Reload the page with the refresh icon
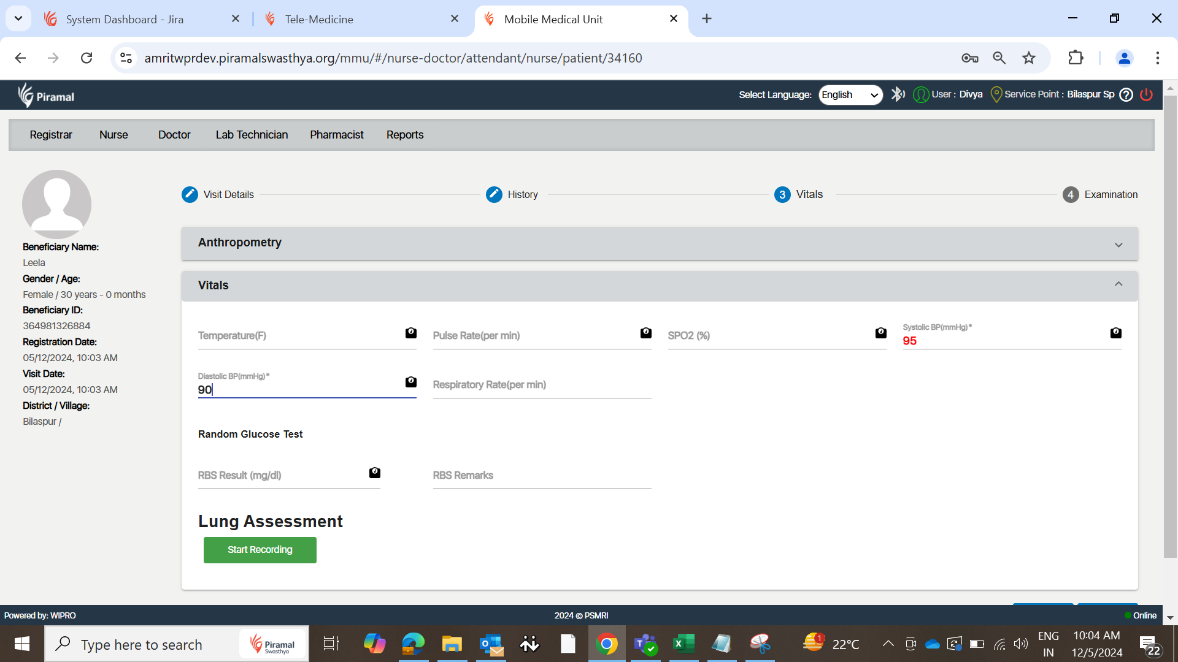 point(87,58)
